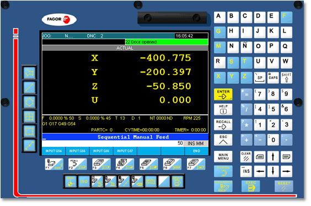Switch to ISO mode key
Image resolution: width=311 pixels, height=206 pixels.
(x=84, y=181)
